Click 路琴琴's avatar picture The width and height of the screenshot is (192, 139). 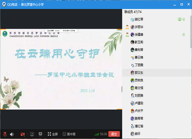click(x=132, y=119)
